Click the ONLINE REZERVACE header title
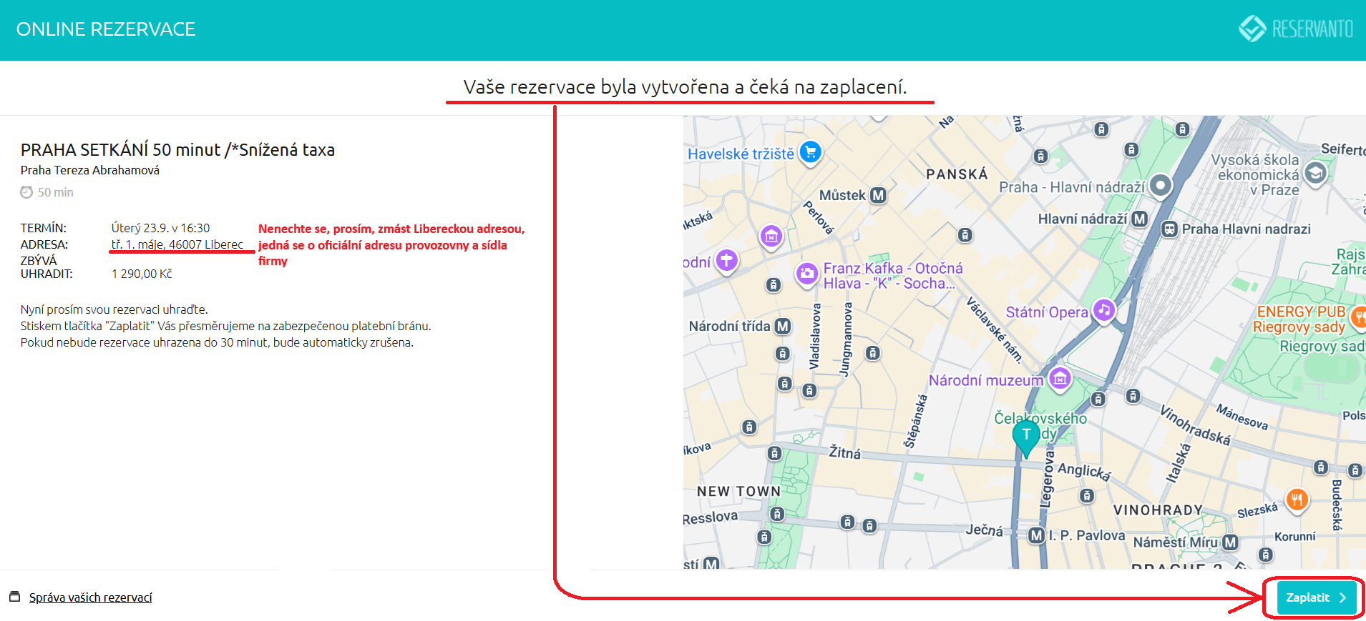 tap(106, 29)
